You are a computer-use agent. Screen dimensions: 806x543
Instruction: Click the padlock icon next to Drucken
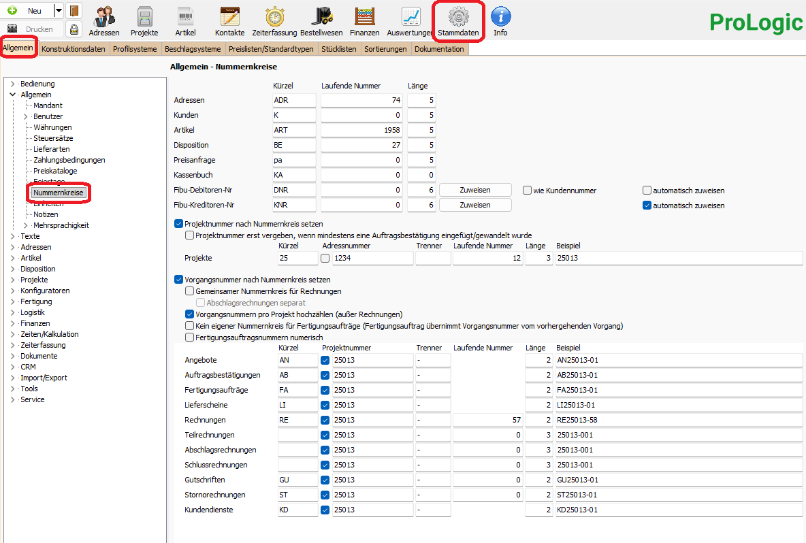pos(74,29)
